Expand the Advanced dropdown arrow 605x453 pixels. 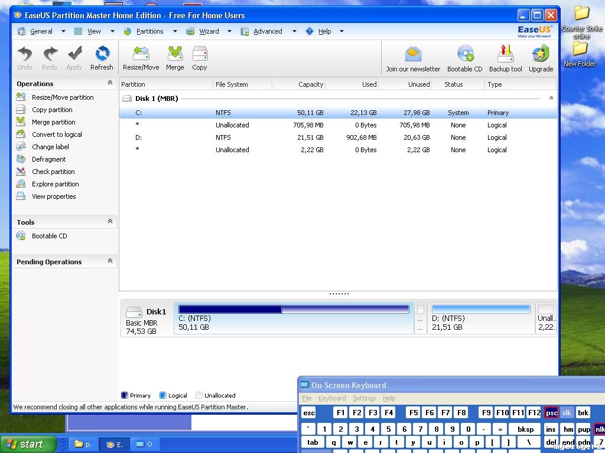click(294, 31)
